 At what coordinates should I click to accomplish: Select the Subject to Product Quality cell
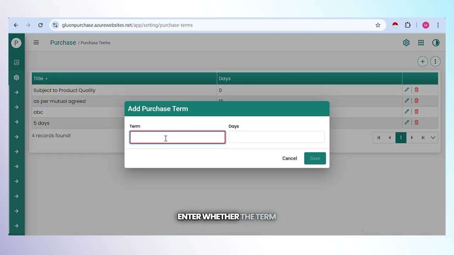point(124,90)
